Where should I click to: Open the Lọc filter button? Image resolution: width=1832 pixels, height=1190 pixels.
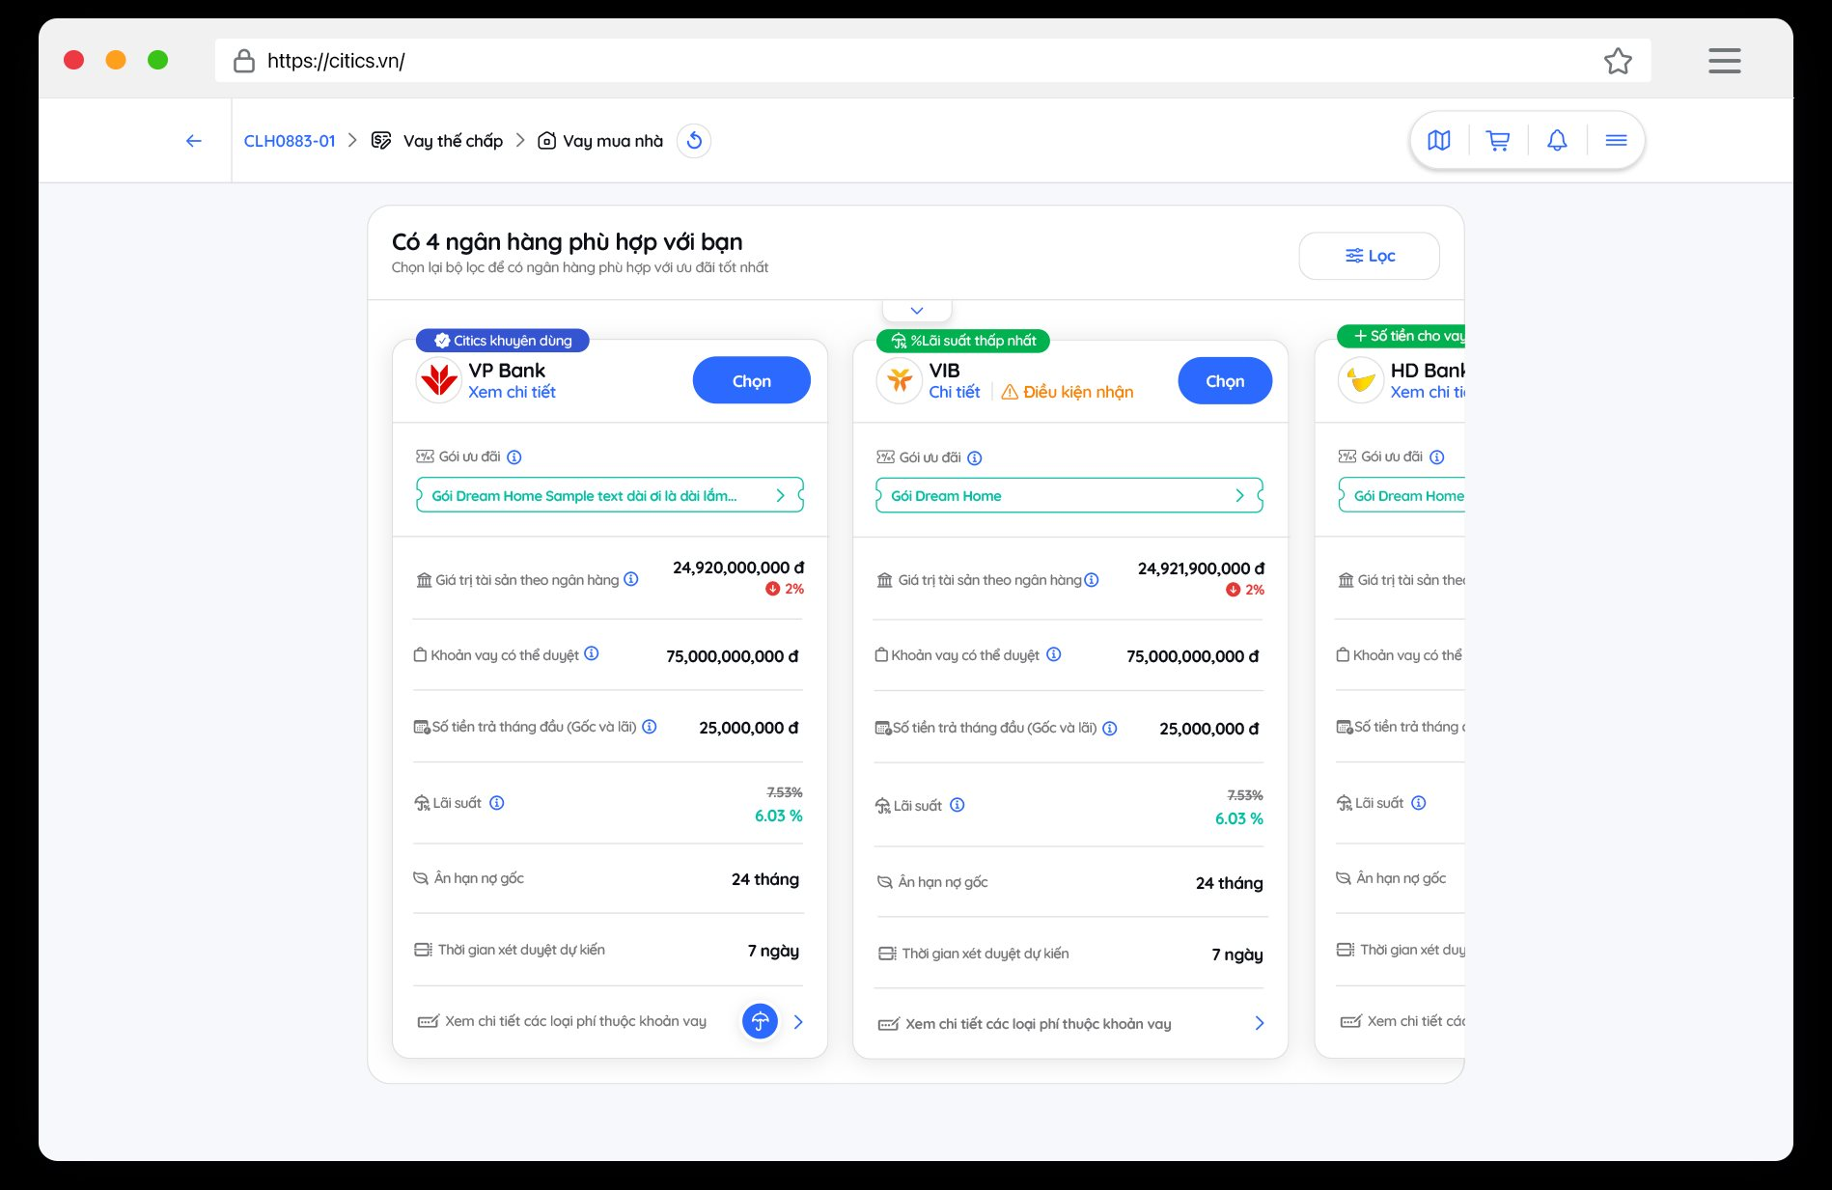1369,256
